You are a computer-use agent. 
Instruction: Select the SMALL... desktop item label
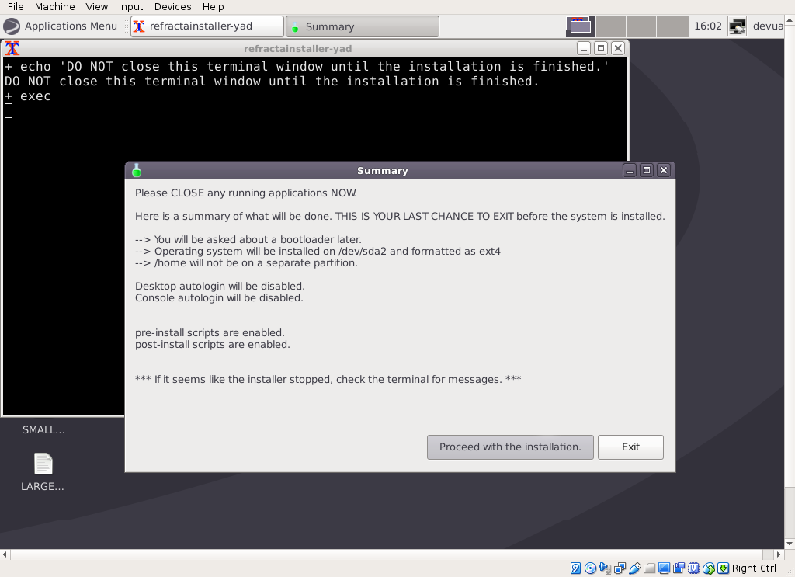click(43, 430)
